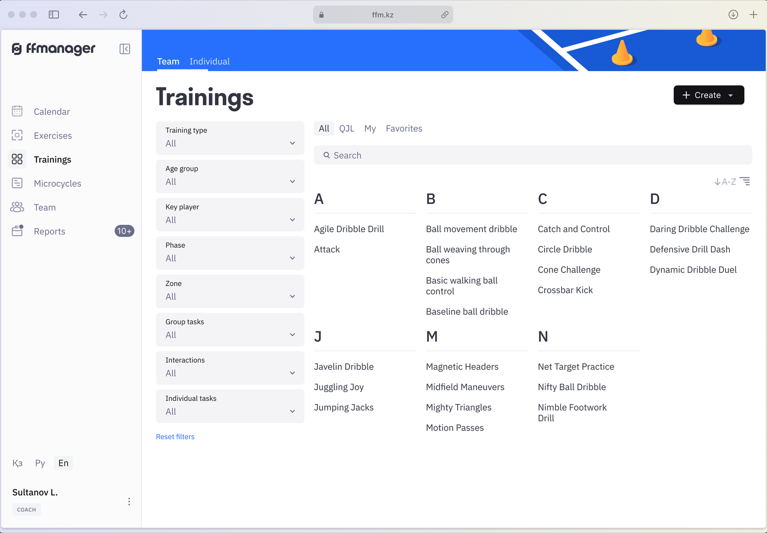Image resolution: width=767 pixels, height=533 pixels.
Task: Click the Reset filters link
Action: click(175, 437)
